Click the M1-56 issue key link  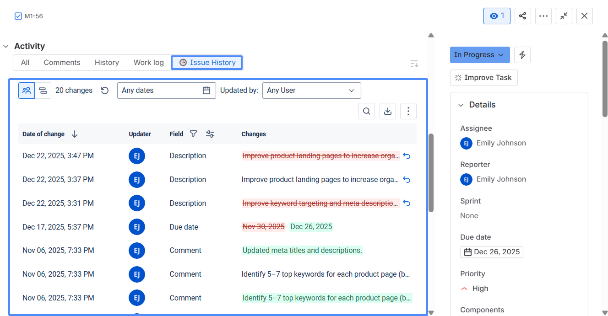33,16
